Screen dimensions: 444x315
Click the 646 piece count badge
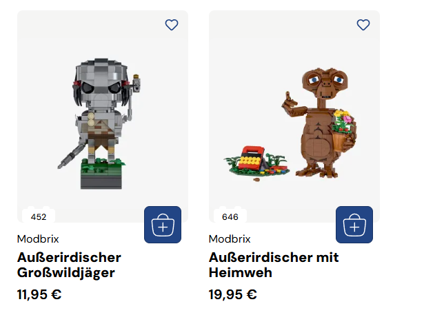coord(230,217)
